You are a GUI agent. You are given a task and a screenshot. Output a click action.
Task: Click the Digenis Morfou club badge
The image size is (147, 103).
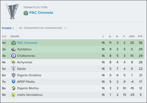14,88
